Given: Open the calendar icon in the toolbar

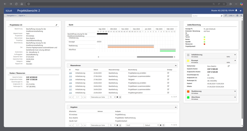Looking at the screenshot, I should 237,16.
